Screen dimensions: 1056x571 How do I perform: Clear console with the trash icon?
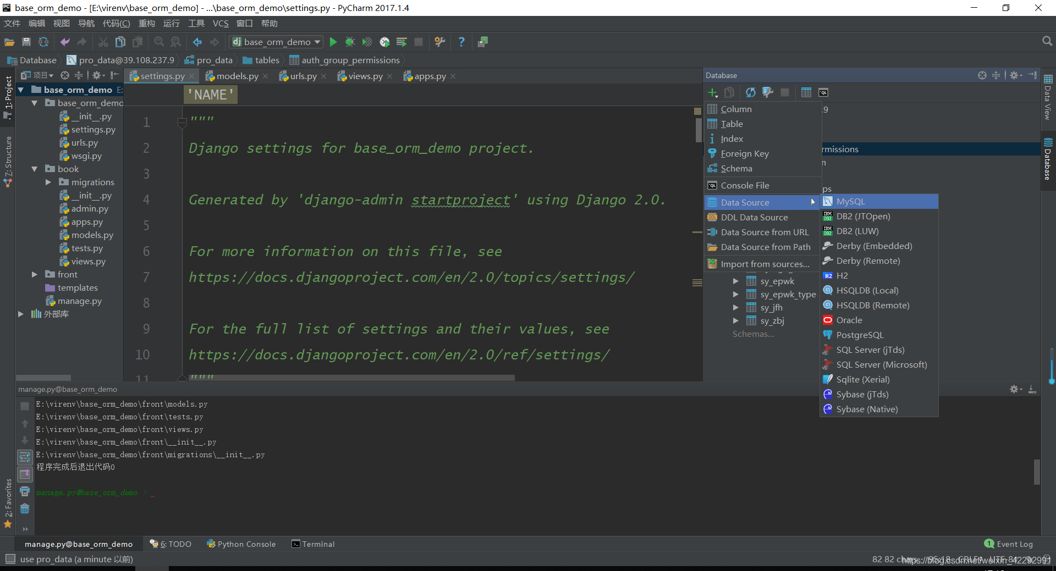click(25, 509)
